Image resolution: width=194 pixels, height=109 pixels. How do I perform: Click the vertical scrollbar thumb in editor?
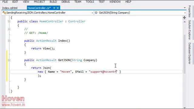(185, 54)
